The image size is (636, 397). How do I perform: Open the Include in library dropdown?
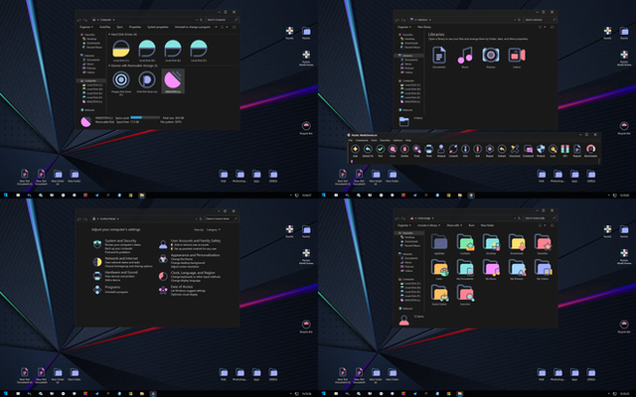pos(428,225)
